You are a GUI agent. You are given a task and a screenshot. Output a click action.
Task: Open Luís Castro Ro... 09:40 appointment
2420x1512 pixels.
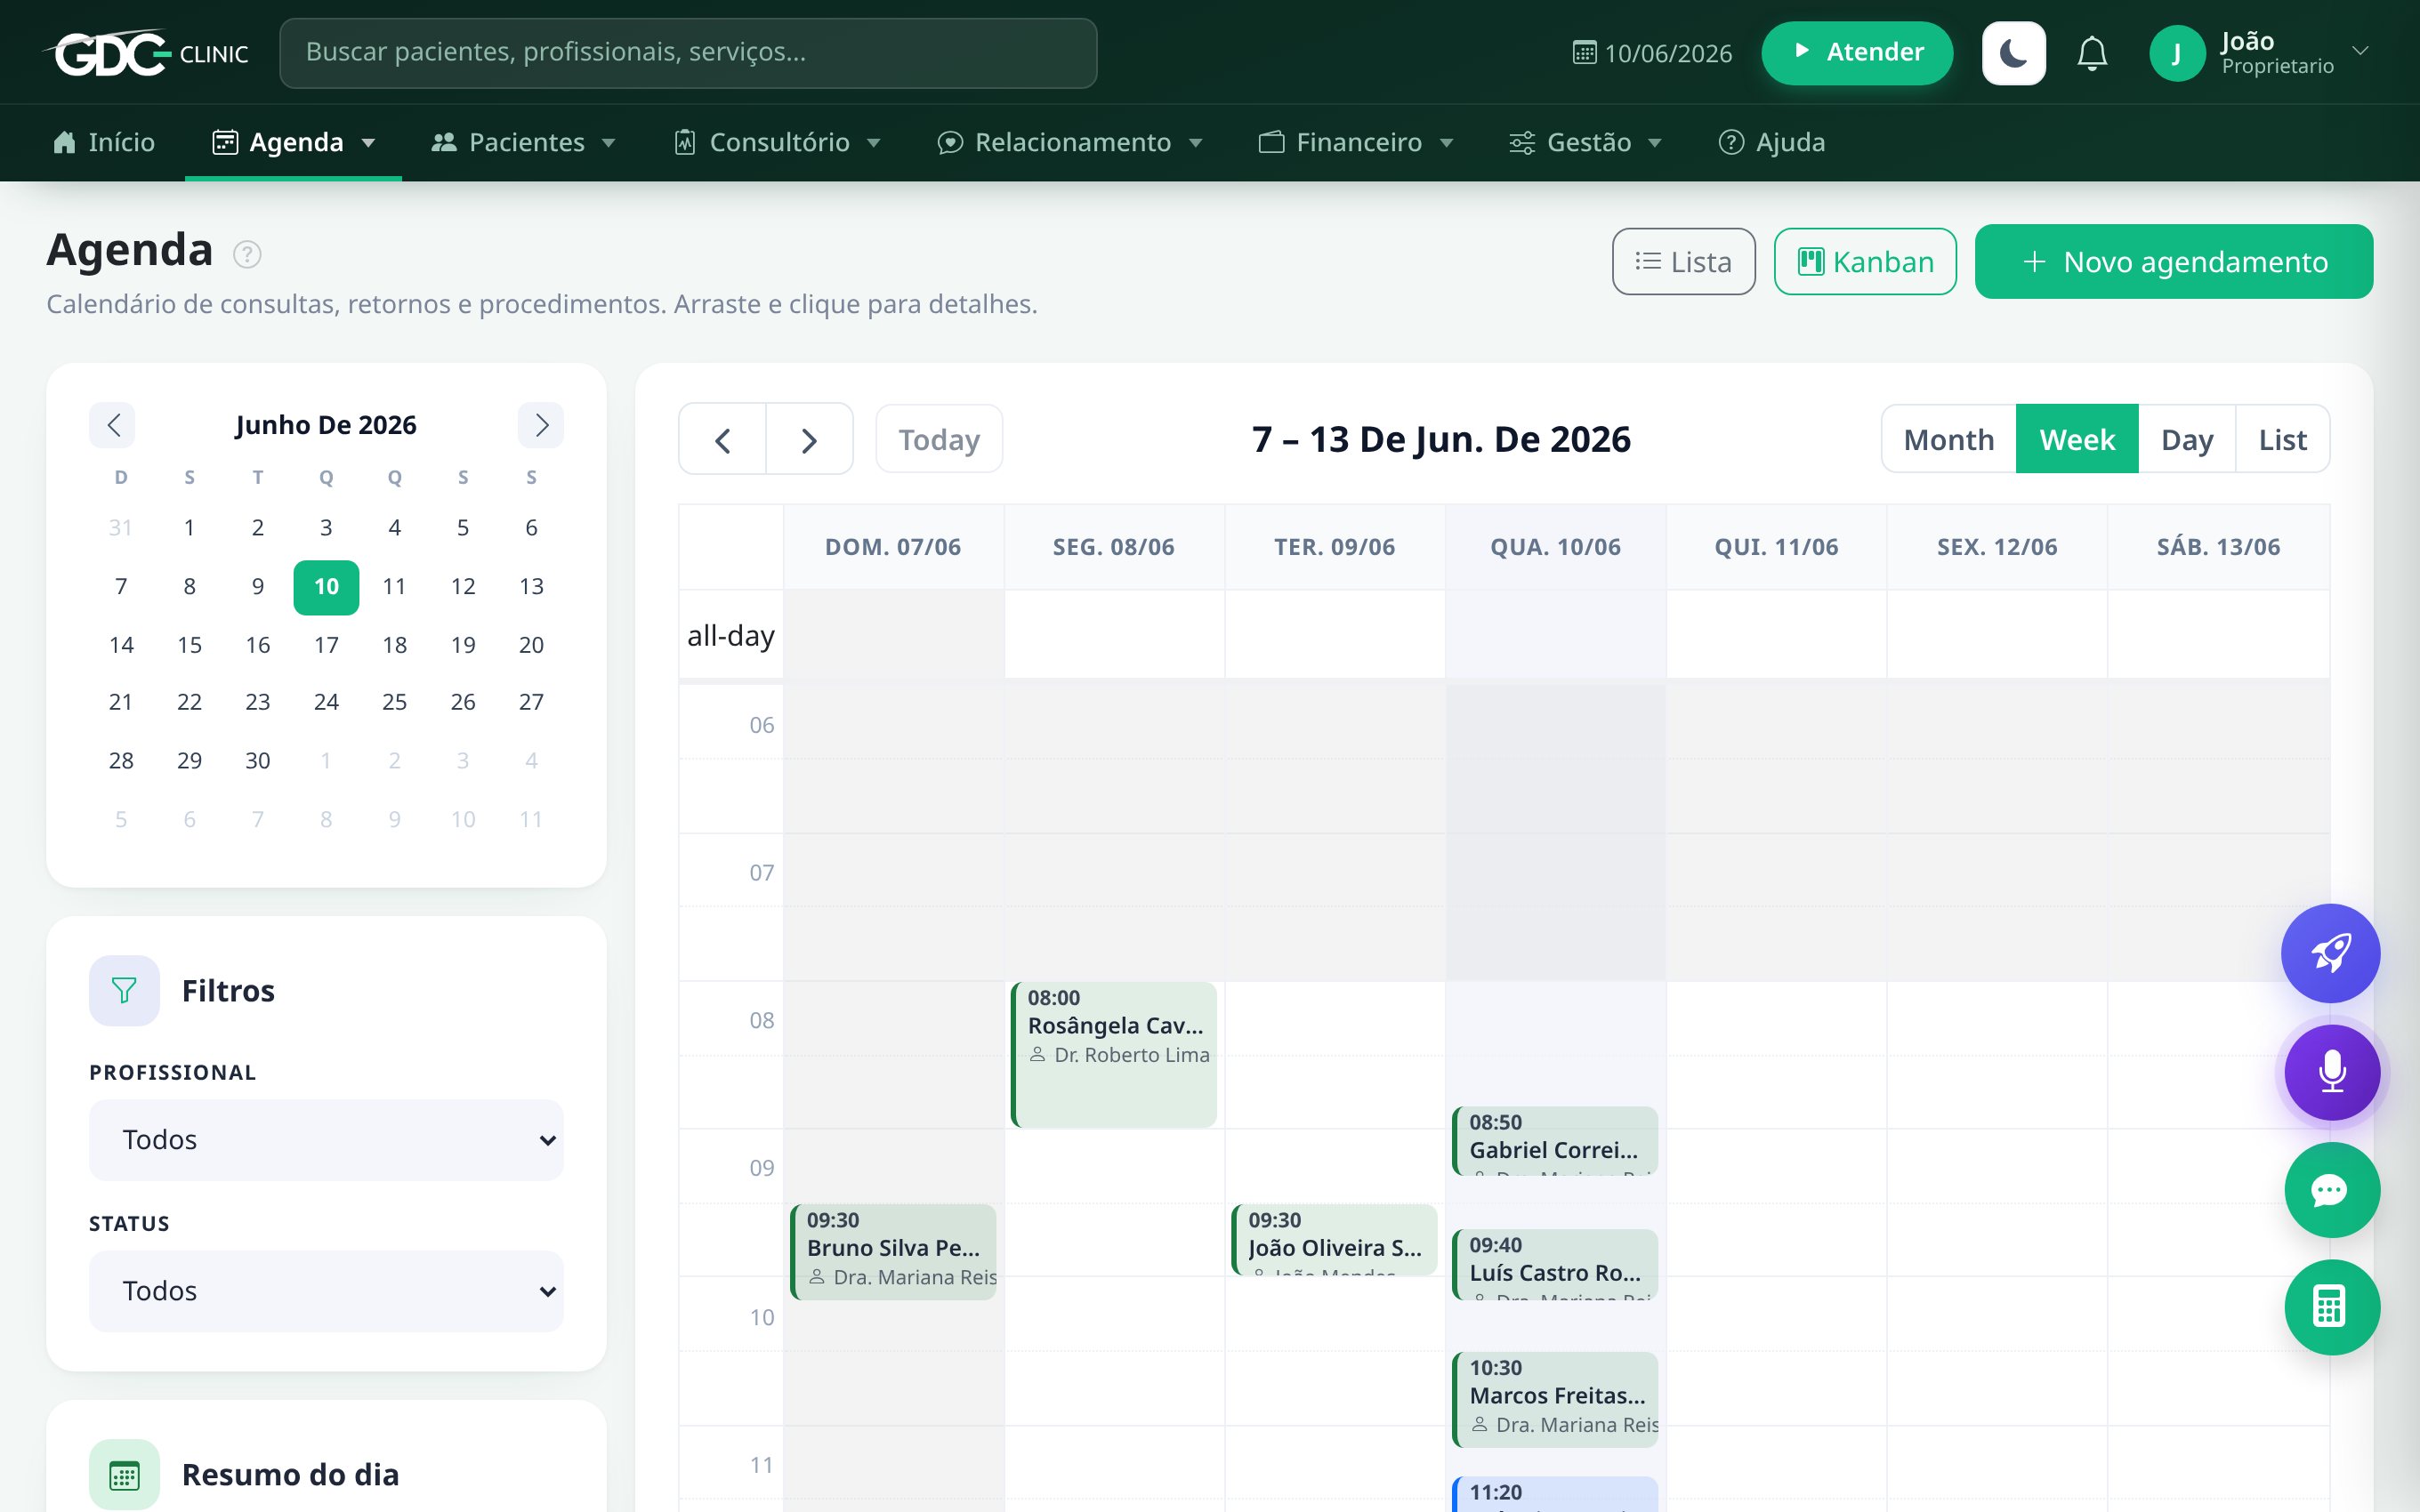(1555, 1265)
